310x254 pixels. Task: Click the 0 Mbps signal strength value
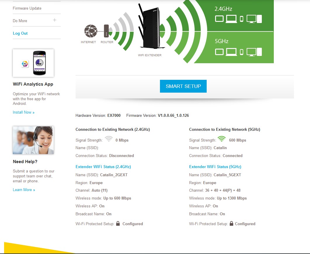(122, 140)
